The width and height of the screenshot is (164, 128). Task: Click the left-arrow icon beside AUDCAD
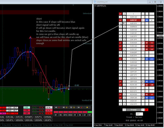124,17
